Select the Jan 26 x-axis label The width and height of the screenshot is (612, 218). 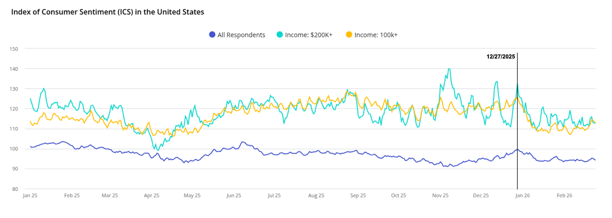[x=523, y=196]
